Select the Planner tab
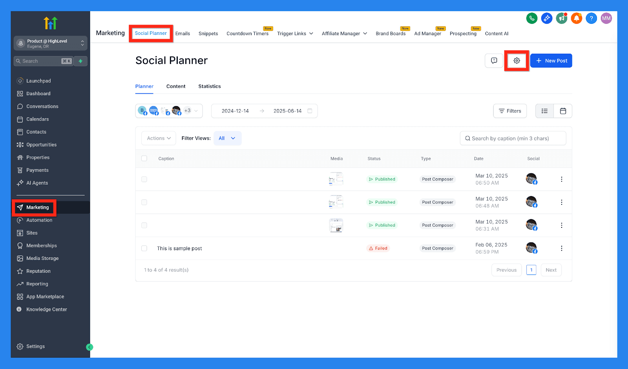628x369 pixels. coord(144,86)
